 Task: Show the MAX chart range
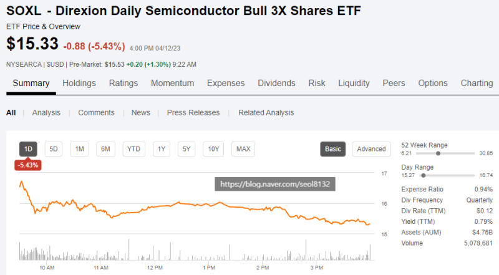click(243, 149)
